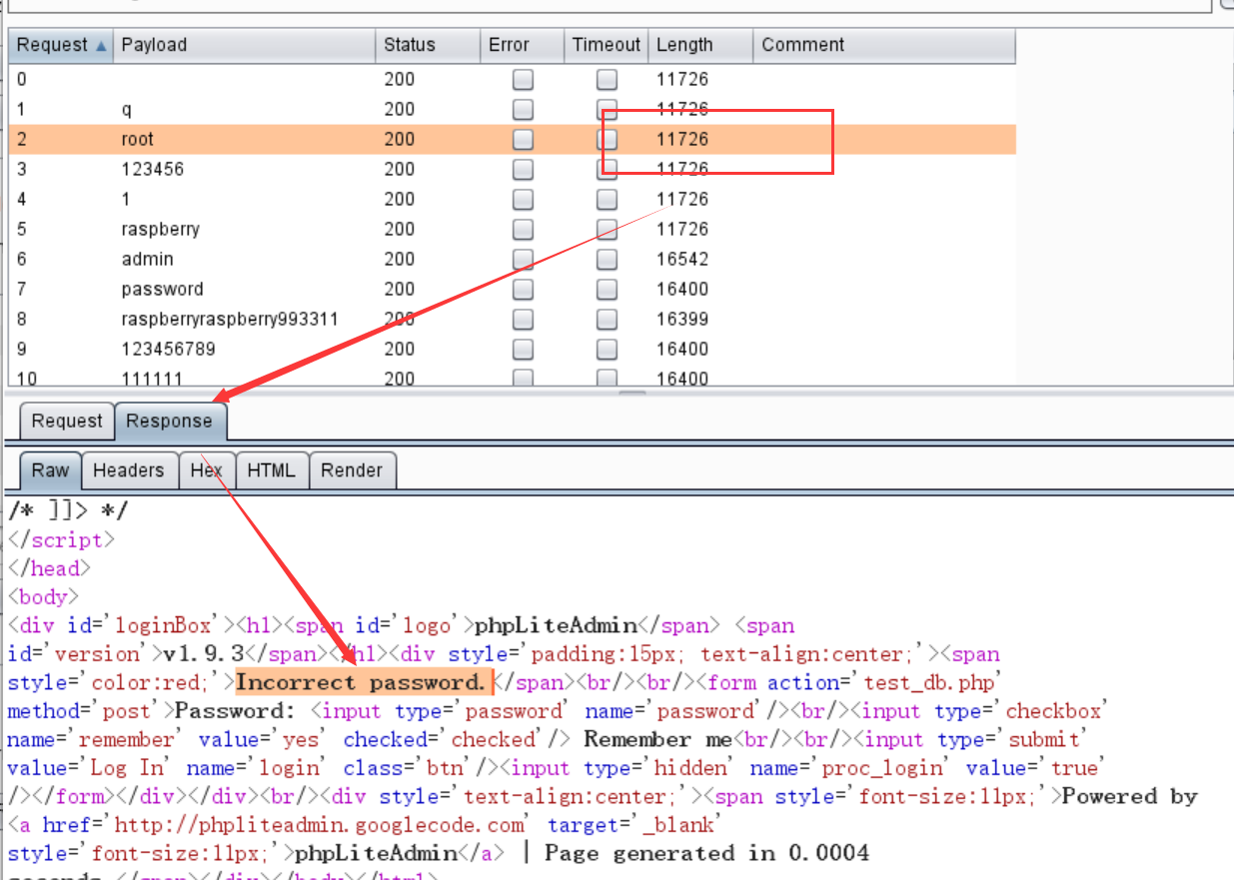
Task: Toggle Timeout checkbox in request 0 row
Action: point(607,80)
